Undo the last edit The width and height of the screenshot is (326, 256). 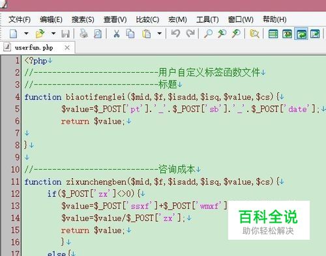(175, 34)
